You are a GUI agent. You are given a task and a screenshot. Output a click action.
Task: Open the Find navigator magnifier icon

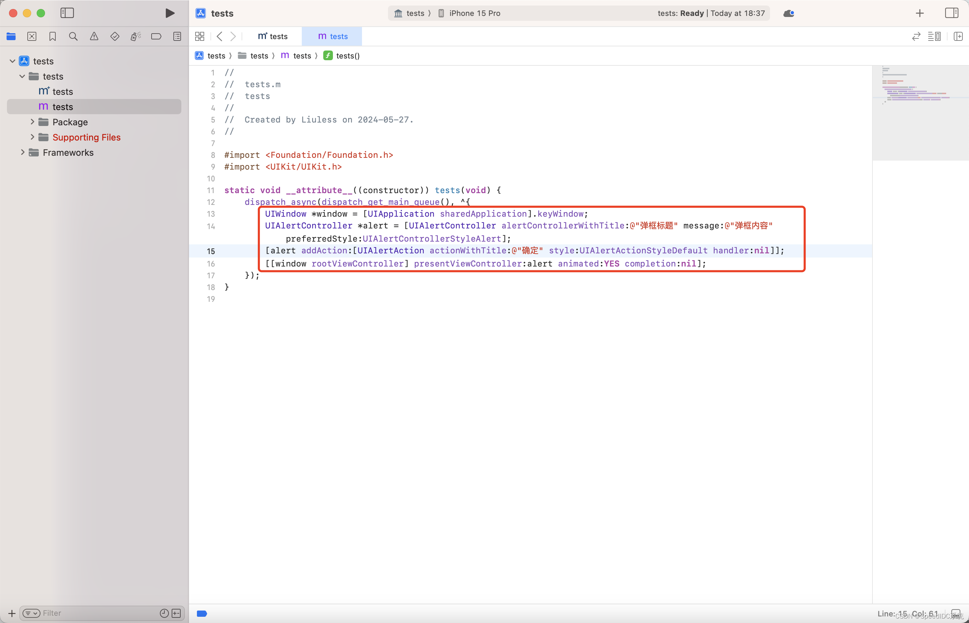[x=73, y=36]
